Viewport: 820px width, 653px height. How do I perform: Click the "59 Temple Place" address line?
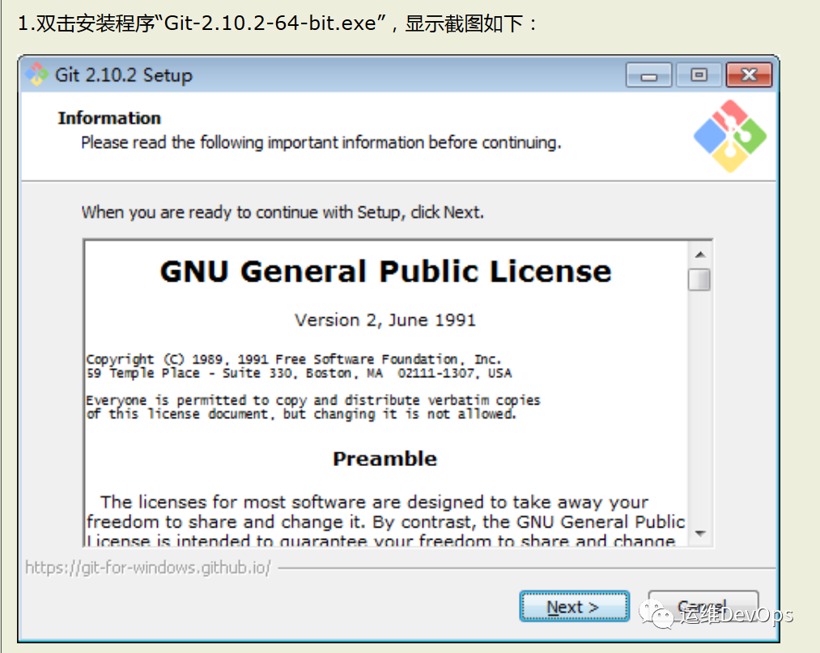click(x=300, y=373)
